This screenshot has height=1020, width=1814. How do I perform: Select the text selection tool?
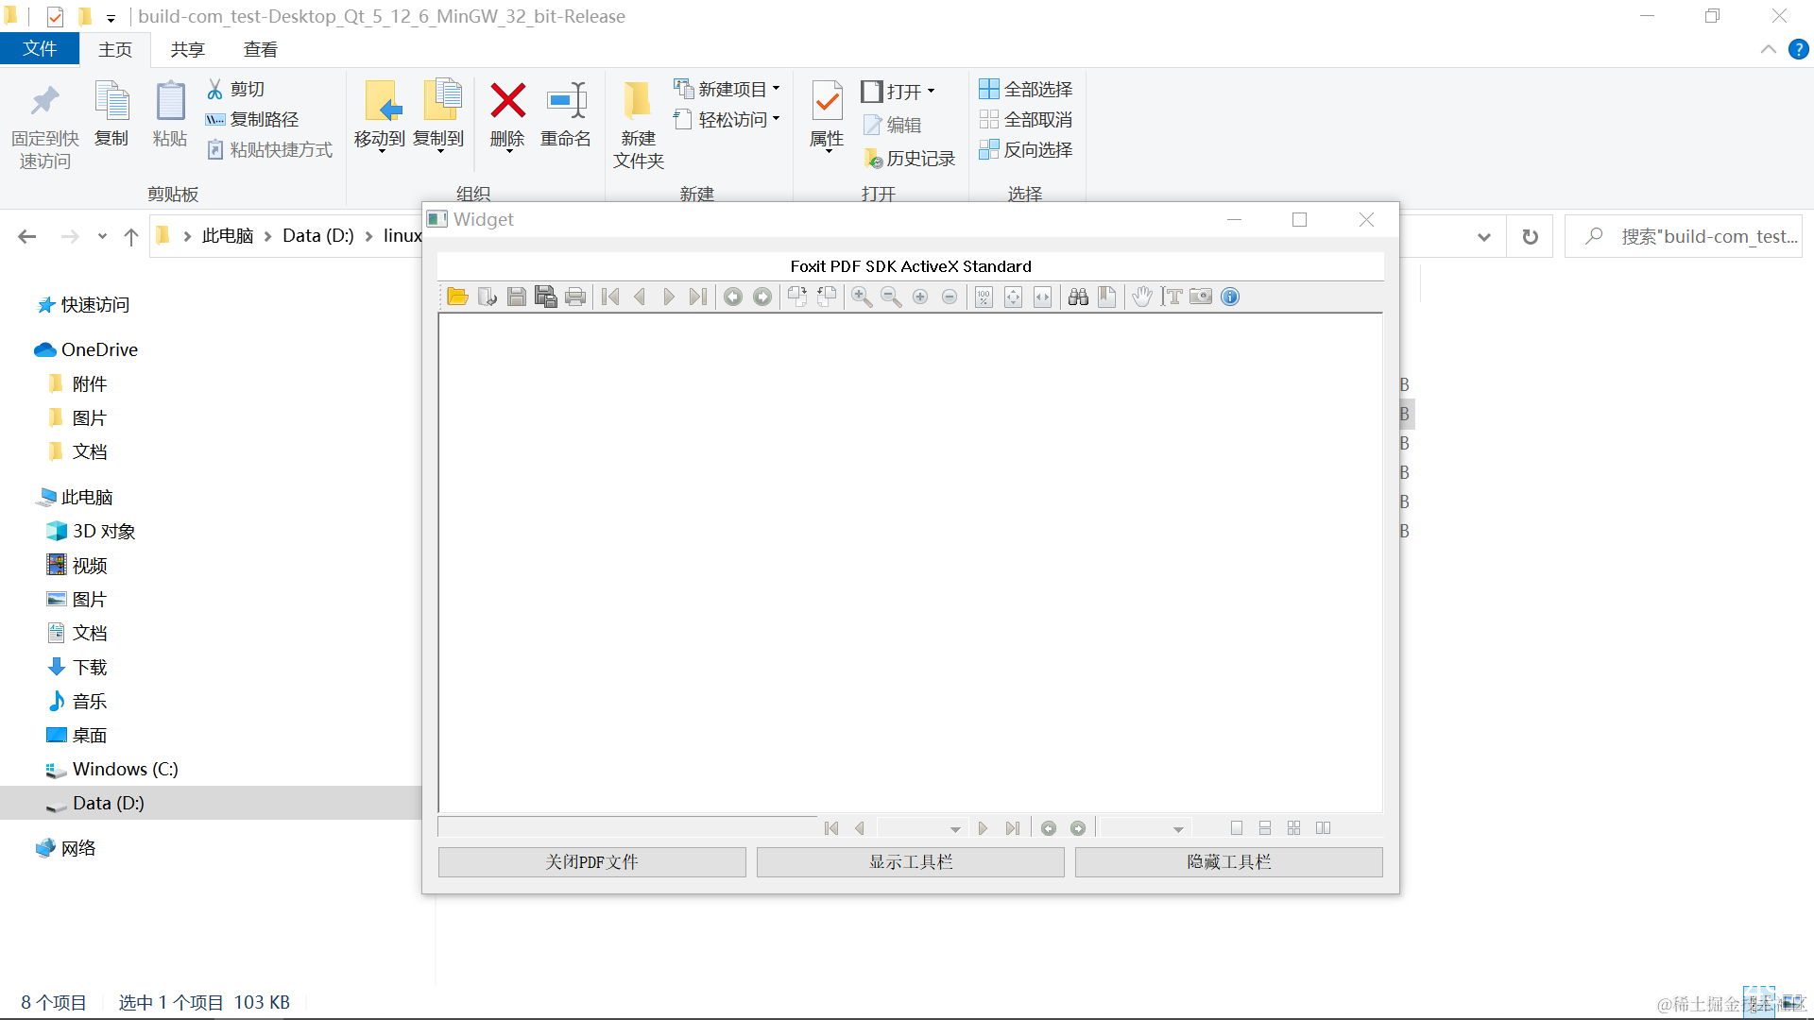click(1172, 297)
